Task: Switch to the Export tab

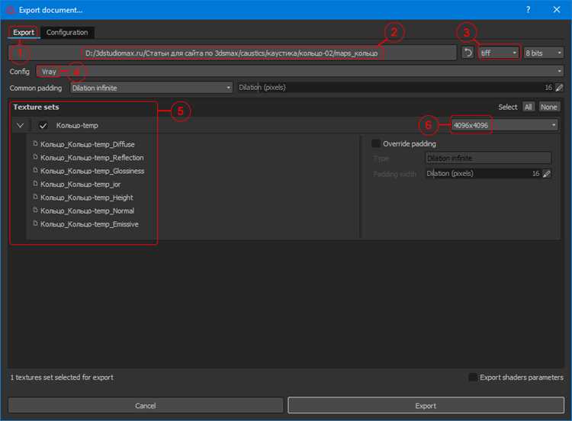Action: (x=24, y=33)
